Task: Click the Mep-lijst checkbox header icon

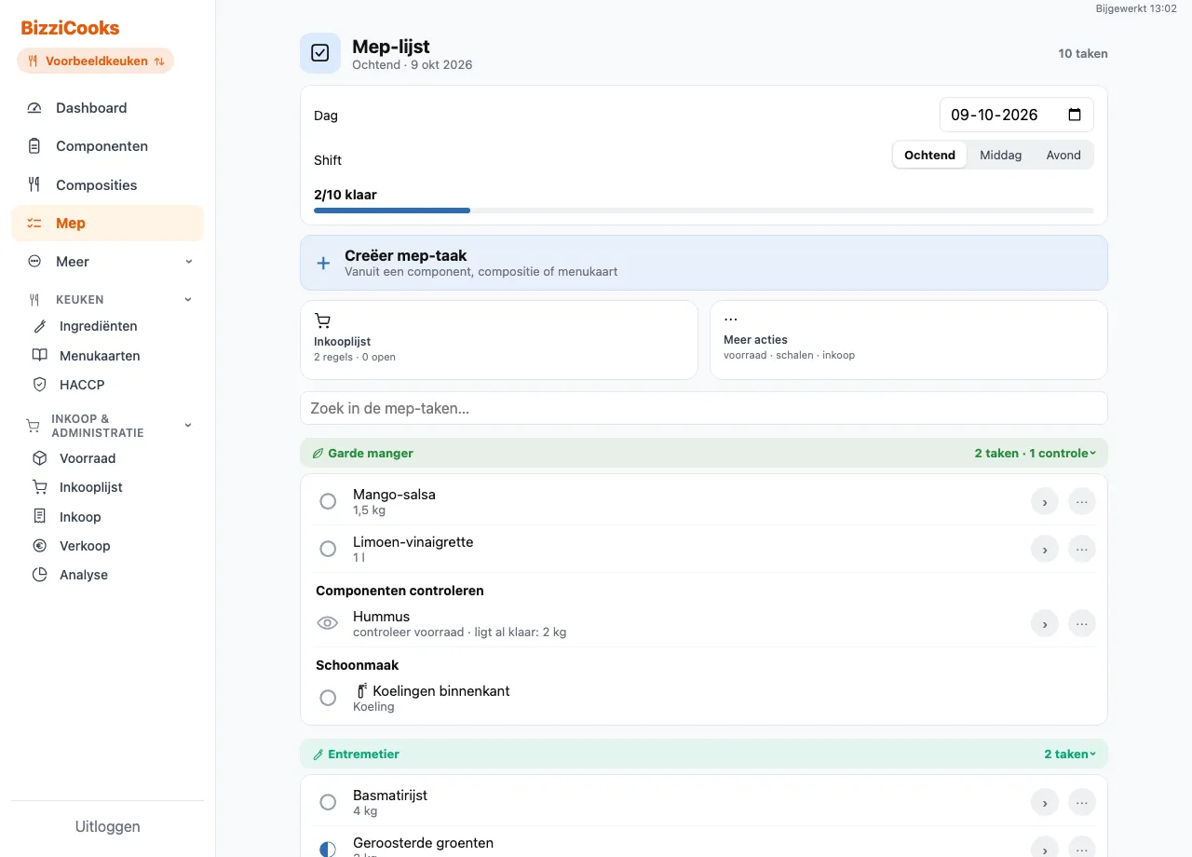Action: tap(319, 53)
